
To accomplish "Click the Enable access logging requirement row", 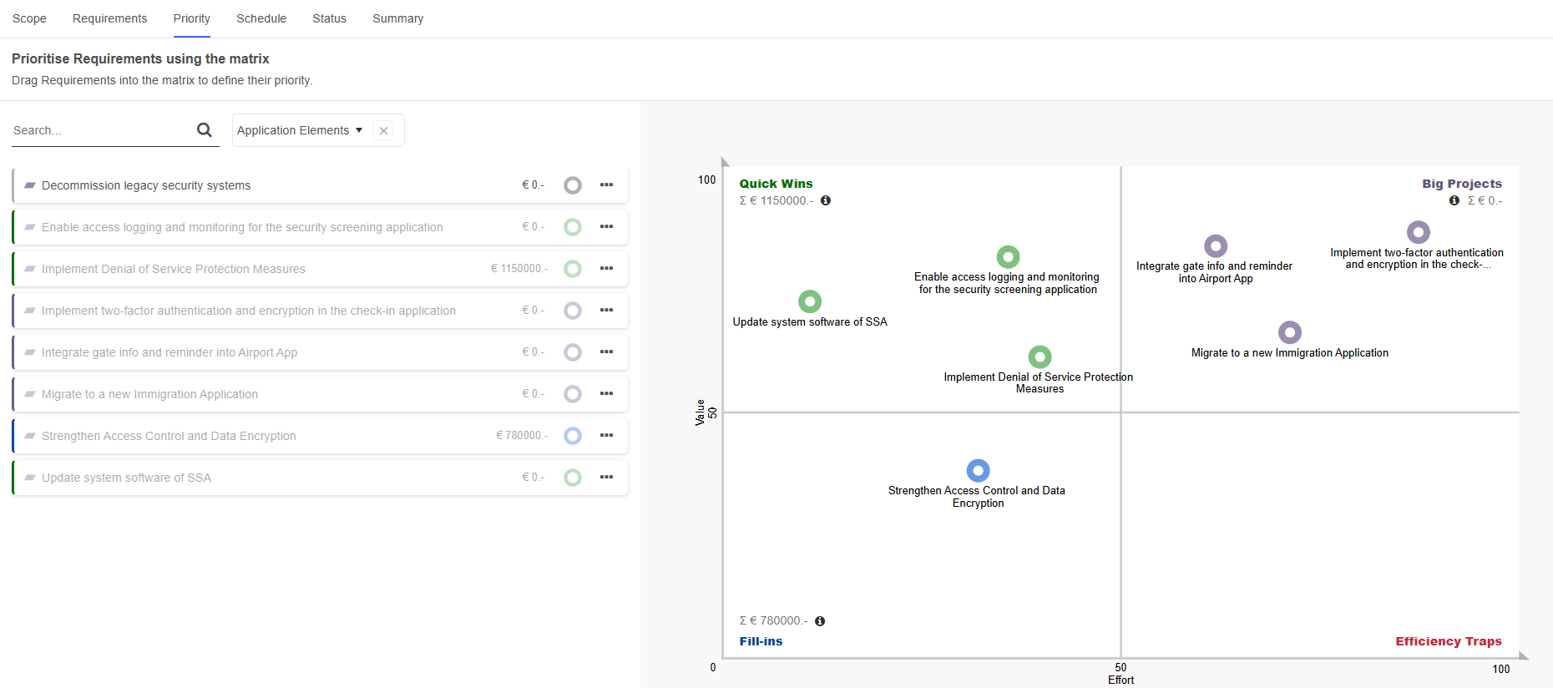I will pos(242,227).
